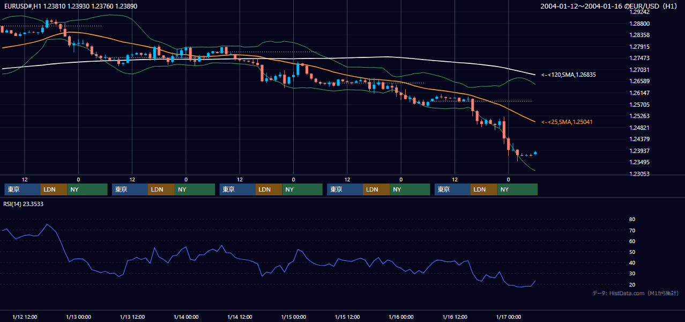
Task: Click time axis label 1/13 12:00
Action: (x=132, y=317)
